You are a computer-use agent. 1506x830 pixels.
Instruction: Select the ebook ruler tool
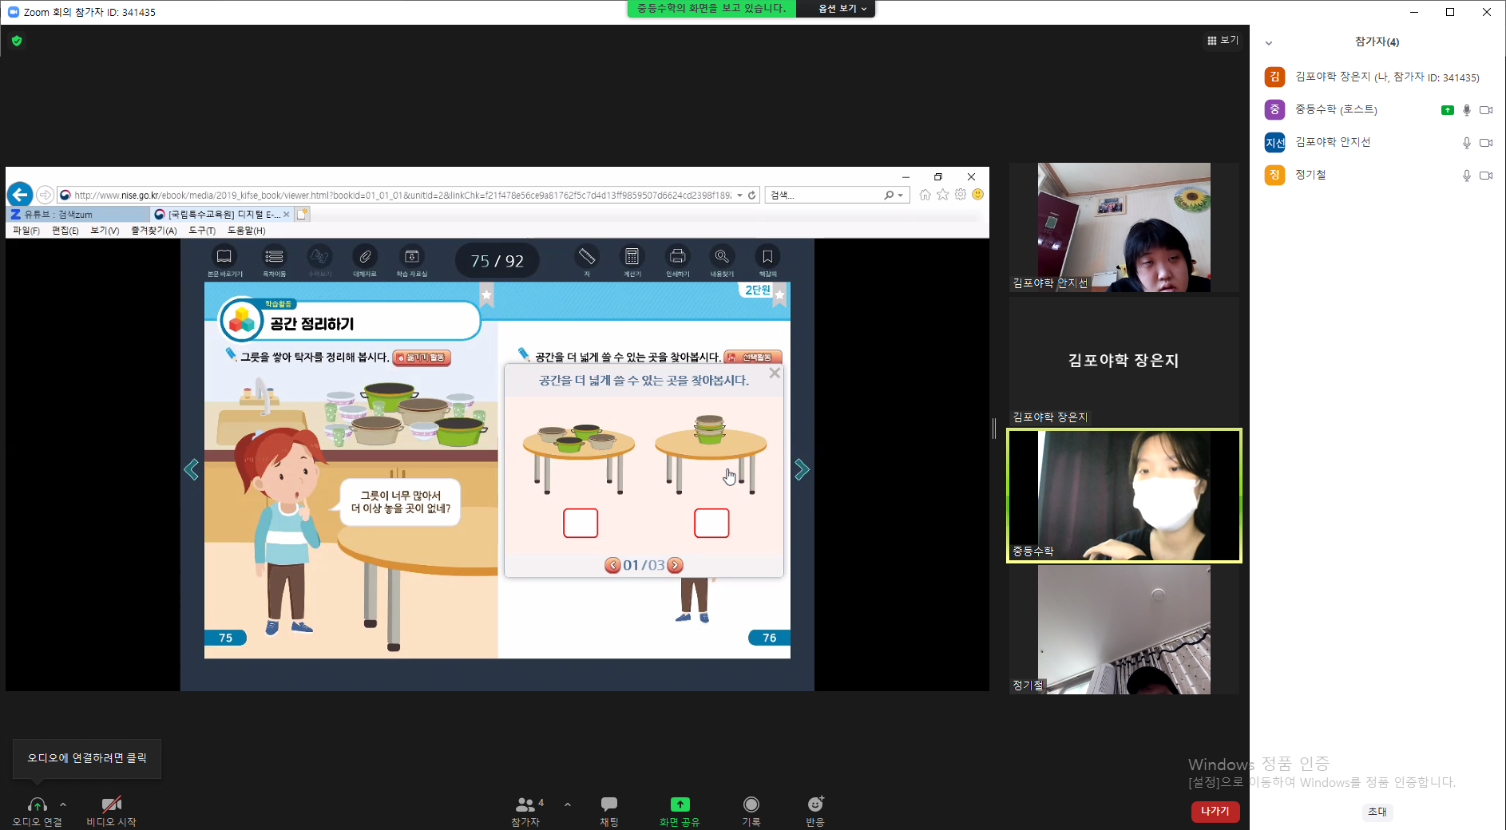tap(587, 257)
